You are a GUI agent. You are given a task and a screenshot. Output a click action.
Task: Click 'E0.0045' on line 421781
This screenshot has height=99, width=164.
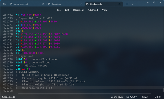[54, 37]
